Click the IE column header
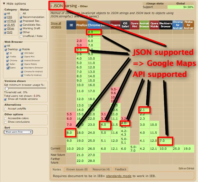The image size is (198, 182). [x=71, y=25]
